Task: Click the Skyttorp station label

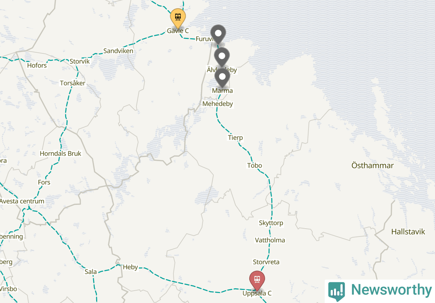Action: (x=271, y=223)
